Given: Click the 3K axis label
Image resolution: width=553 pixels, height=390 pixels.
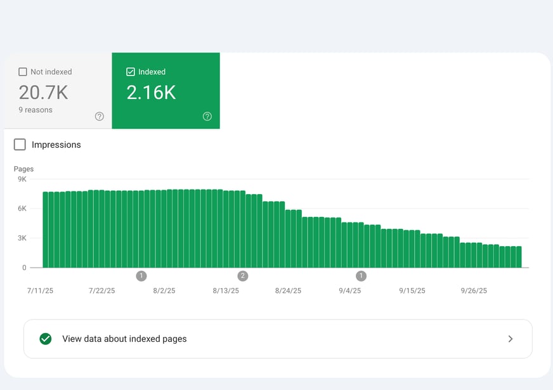Looking at the screenshot, I should click(x=22, y=238).
